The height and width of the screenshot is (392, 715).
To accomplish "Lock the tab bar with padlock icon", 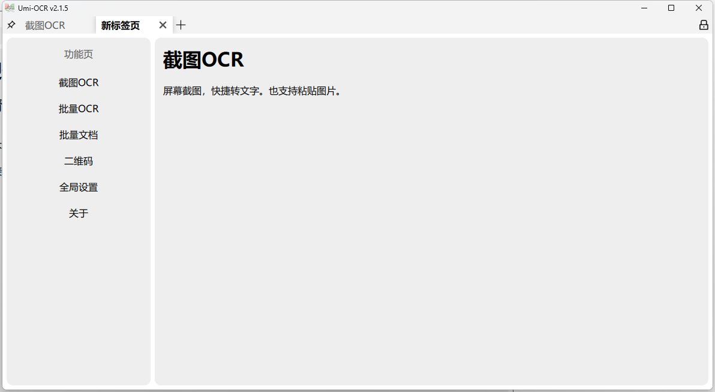I will pos(704,25).
